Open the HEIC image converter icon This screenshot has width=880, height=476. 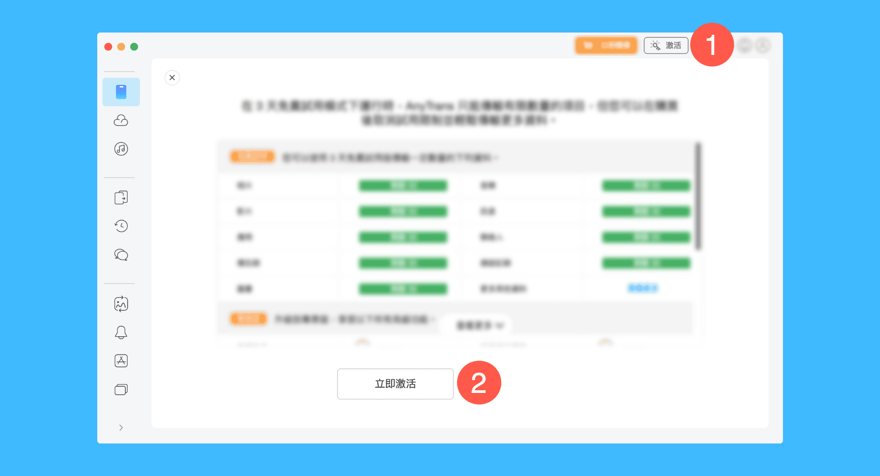(x=121, y=304)
